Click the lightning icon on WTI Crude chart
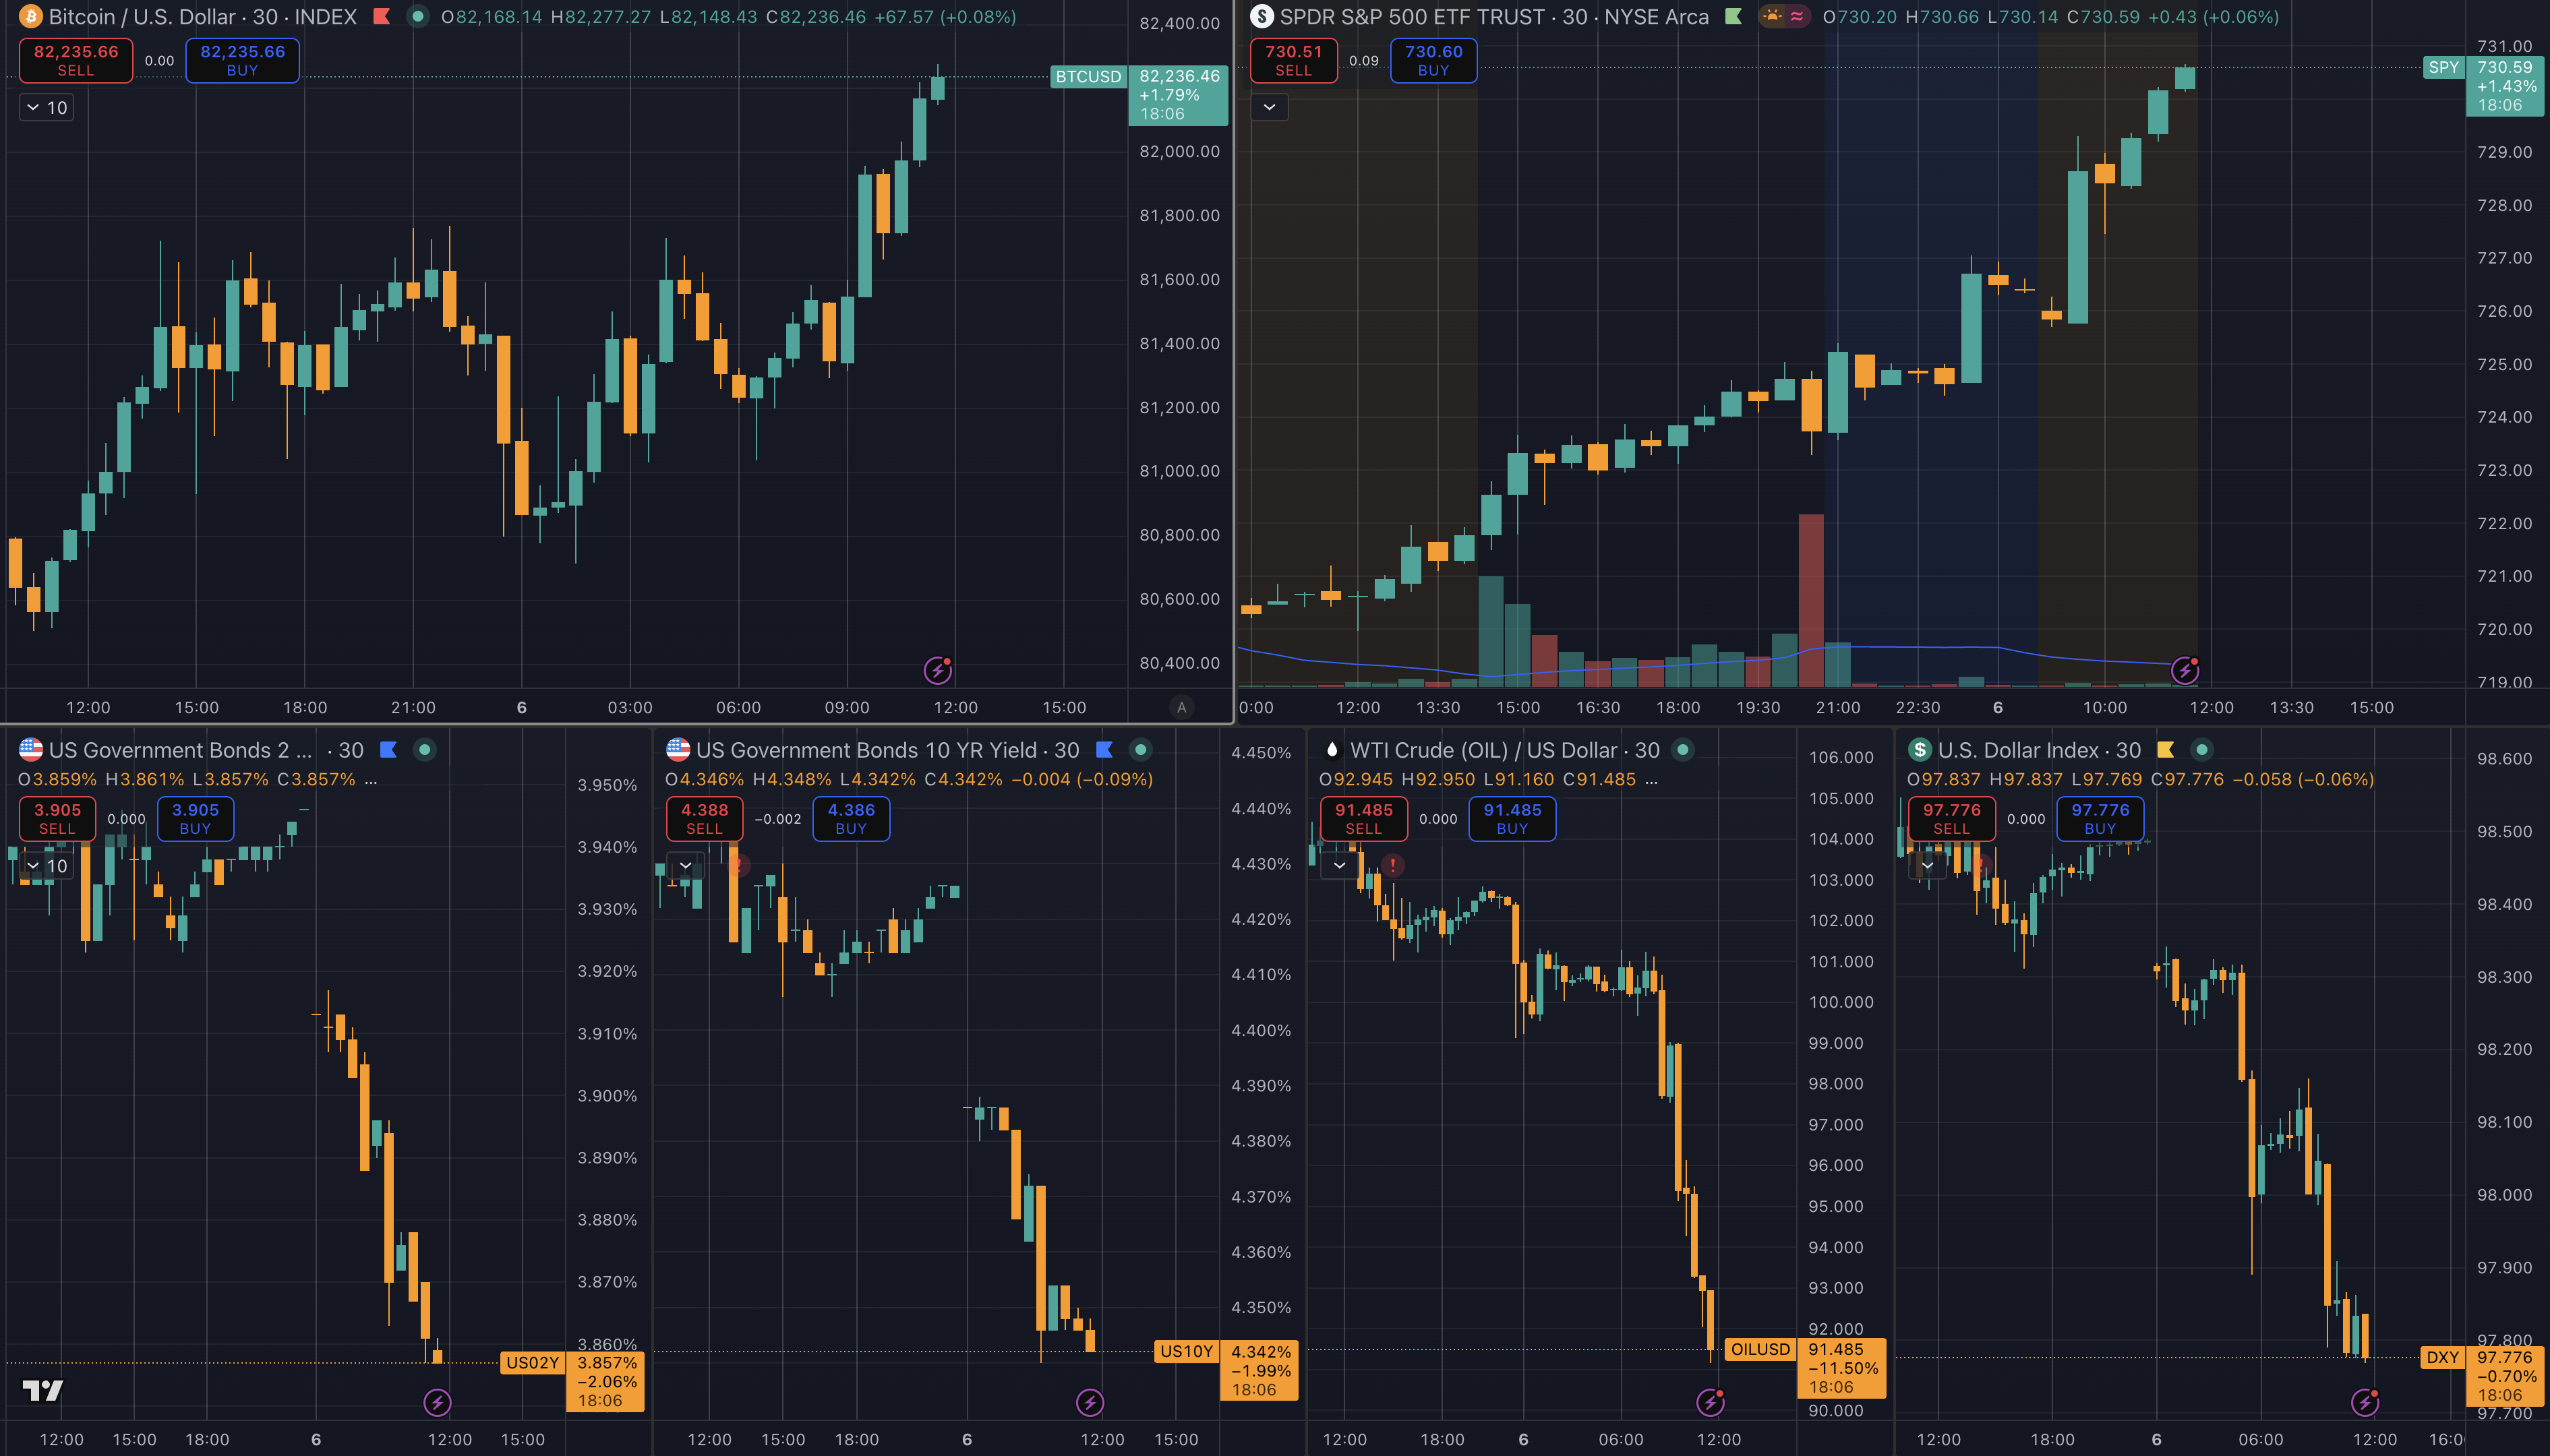Viewport: 2550px width, 1456px height. [x=1710, y=1402]
